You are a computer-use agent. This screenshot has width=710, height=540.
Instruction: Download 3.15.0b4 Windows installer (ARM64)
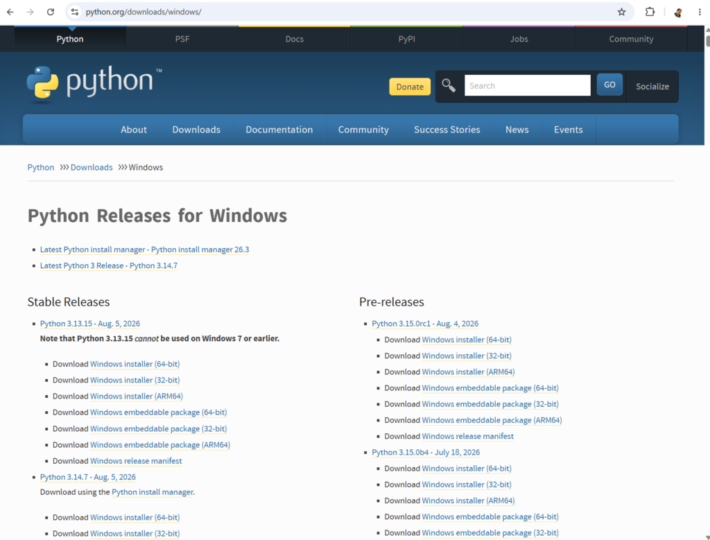click(468, 500)
